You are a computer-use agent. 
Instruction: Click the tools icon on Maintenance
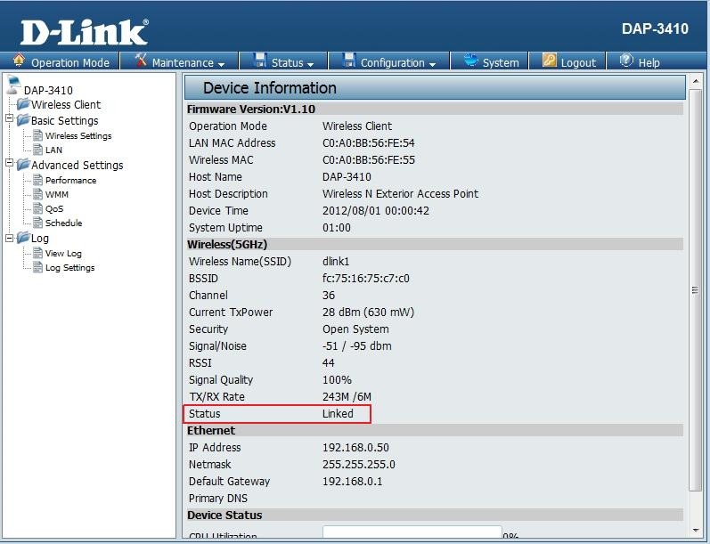pos(141,61)
